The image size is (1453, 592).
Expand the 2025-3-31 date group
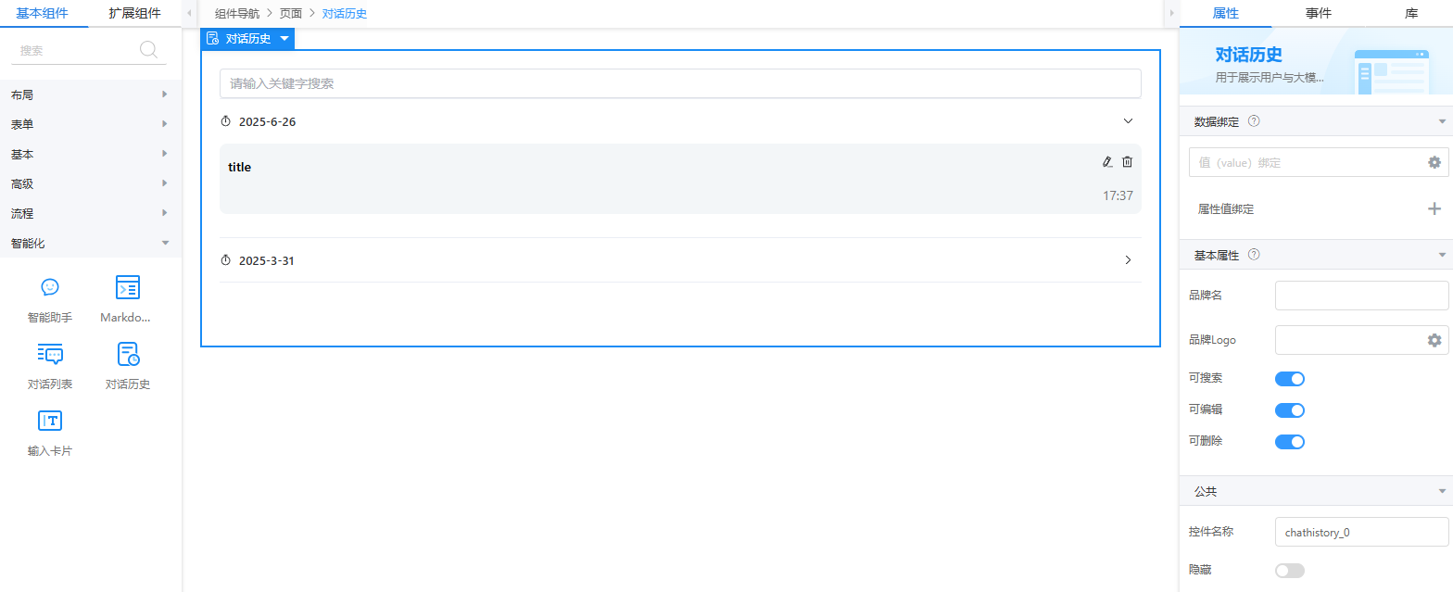click(x=1128, y=260)
